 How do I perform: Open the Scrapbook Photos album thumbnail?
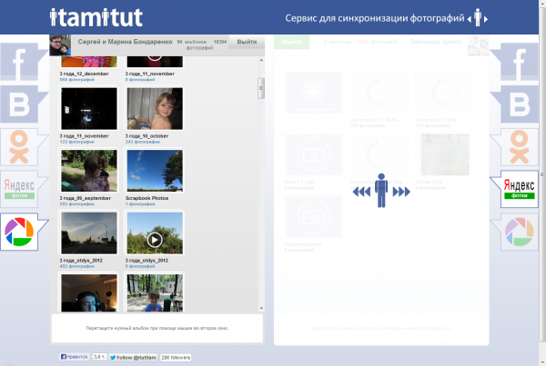(155, 171)
